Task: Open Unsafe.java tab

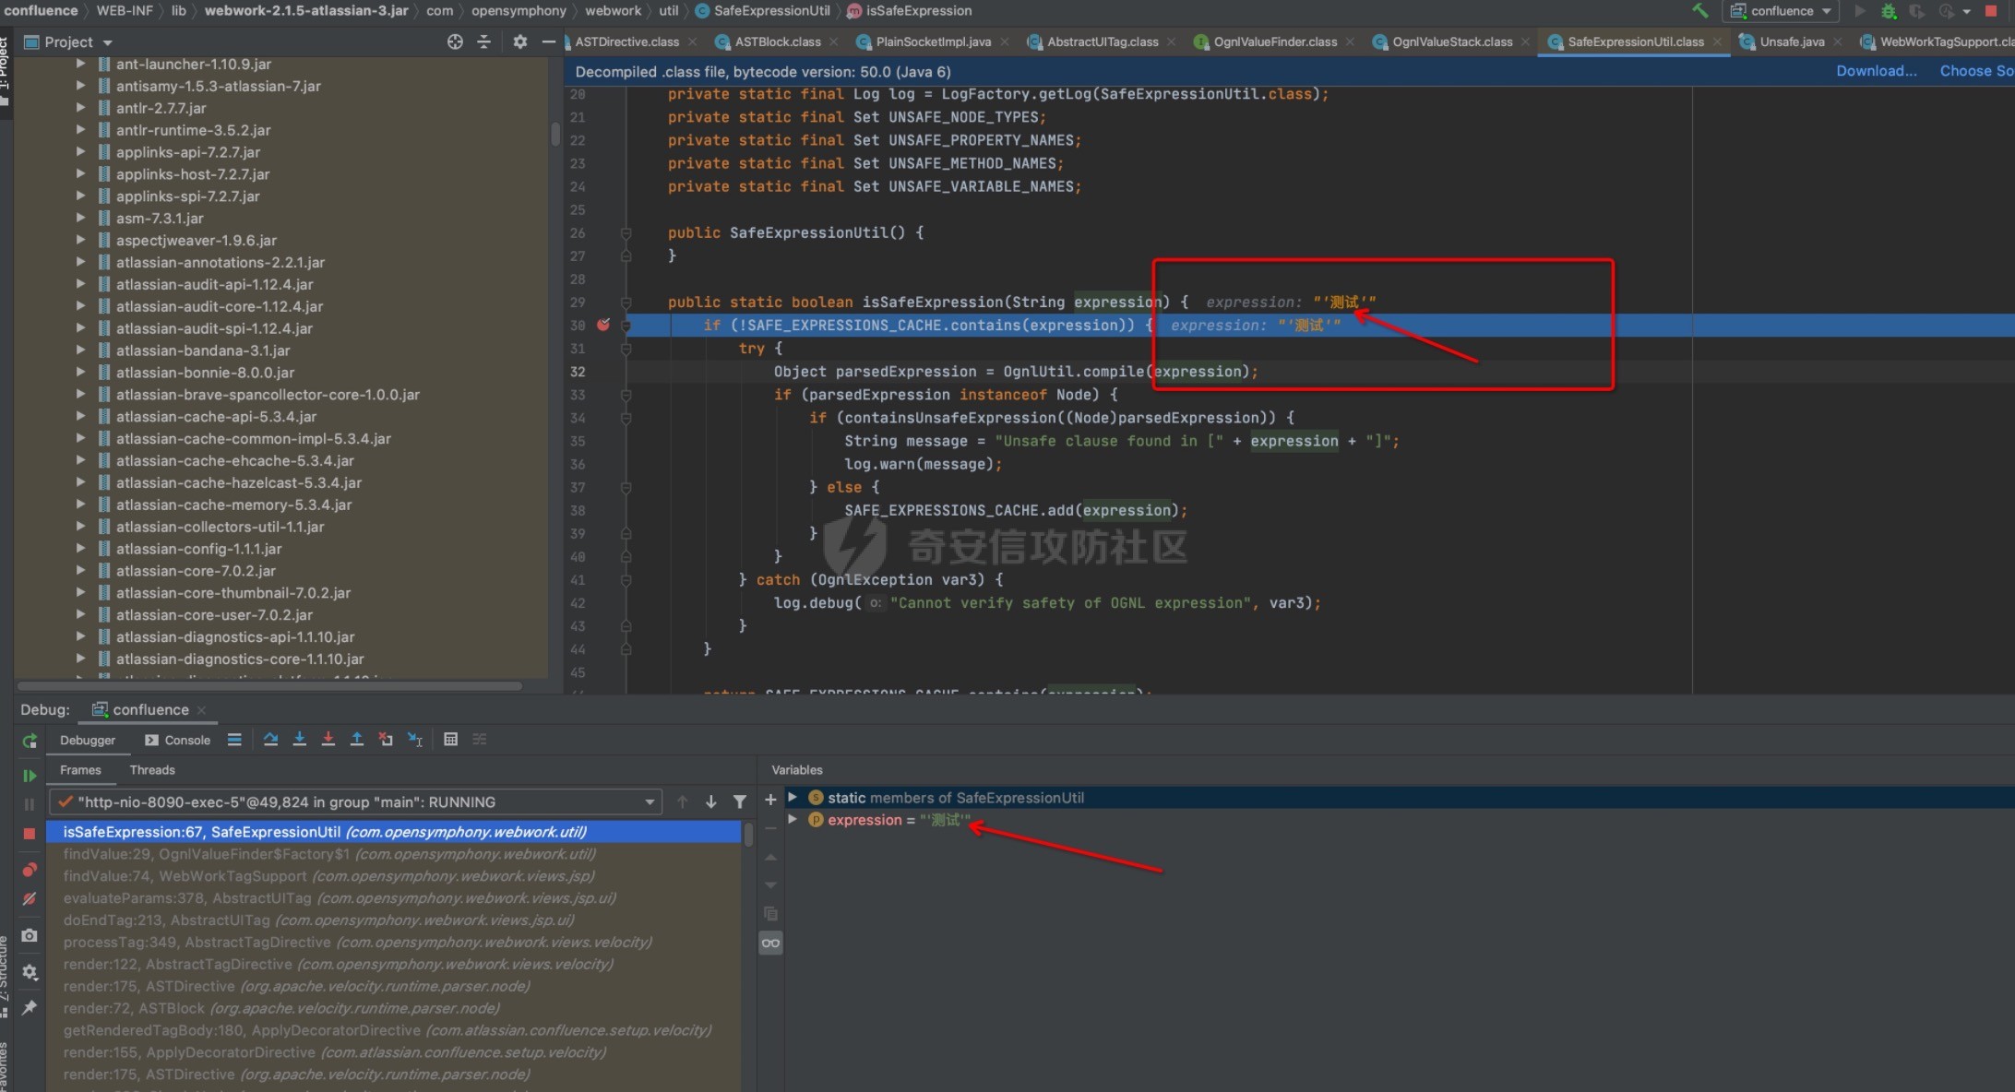Action: coord(1792,42)
